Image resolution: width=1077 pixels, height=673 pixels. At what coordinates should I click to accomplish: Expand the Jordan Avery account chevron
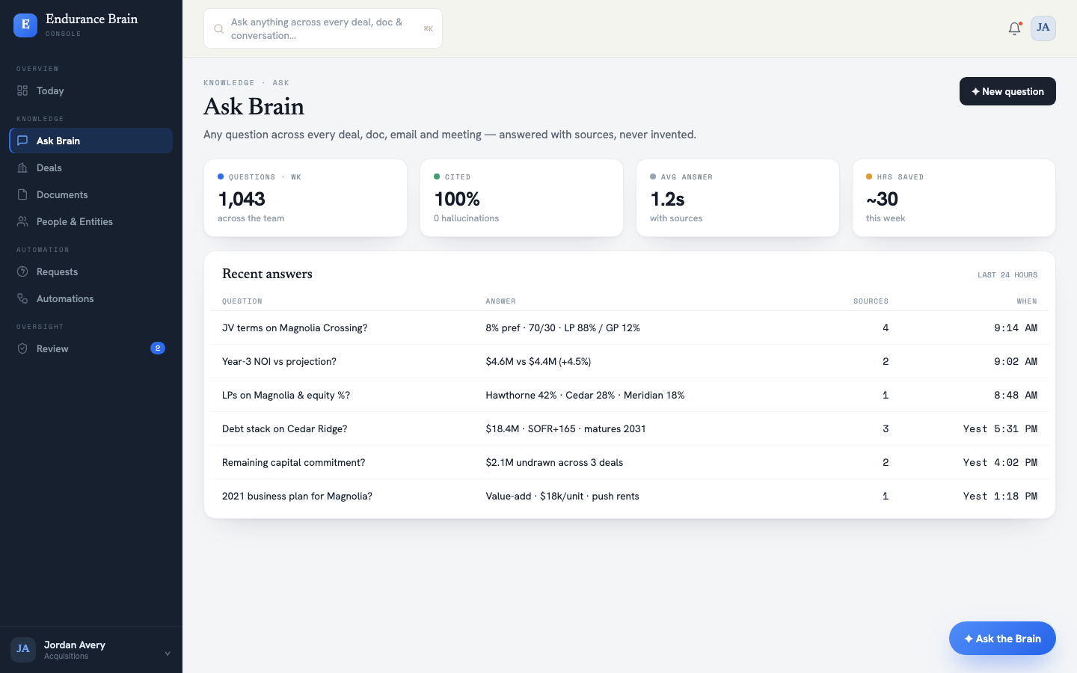168,654
